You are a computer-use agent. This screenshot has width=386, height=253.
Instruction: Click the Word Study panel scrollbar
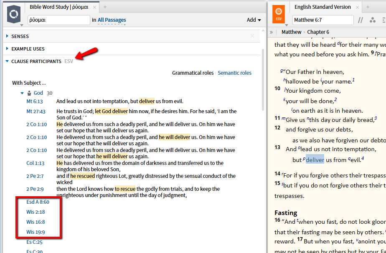coord(263,80)
